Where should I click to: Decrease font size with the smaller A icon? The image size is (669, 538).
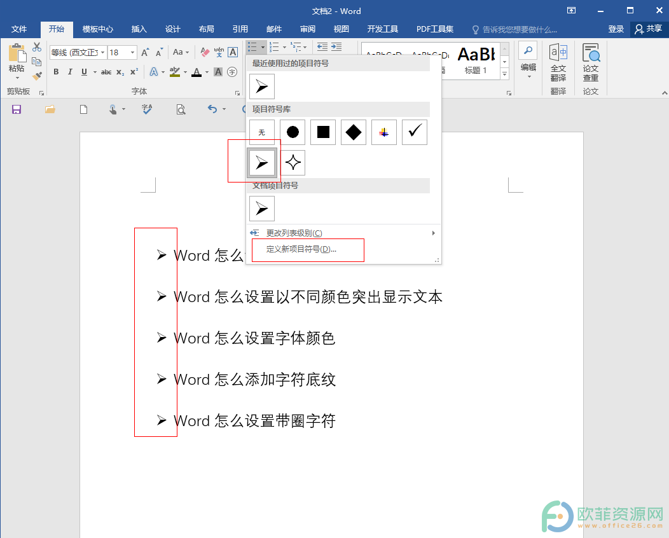tap(159, 53)
